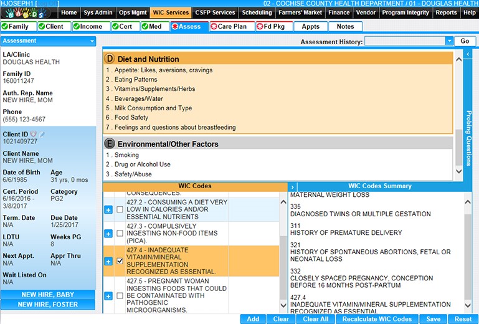Expand the Assessment panel dropdown arrow
This screenshot has height=324, width=479.
coord(92,41)
